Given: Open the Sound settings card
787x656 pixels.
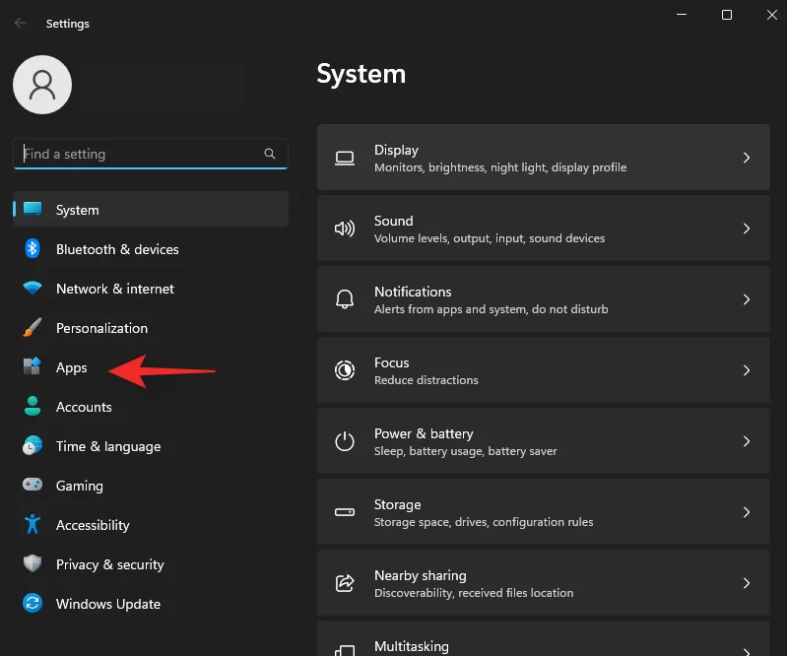Looking at the screenshot, I should pyautogui.click(x=544, y=228).
